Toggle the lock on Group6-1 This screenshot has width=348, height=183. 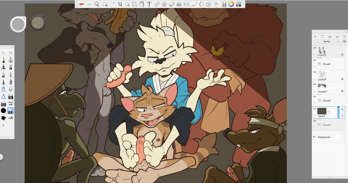pyautogui.click(x=342, y=91)
